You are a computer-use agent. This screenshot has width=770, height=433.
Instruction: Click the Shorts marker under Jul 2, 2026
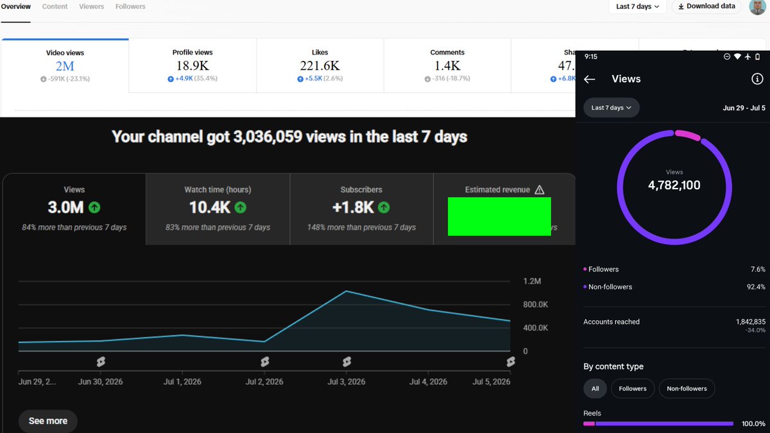(x=265, y=362)
